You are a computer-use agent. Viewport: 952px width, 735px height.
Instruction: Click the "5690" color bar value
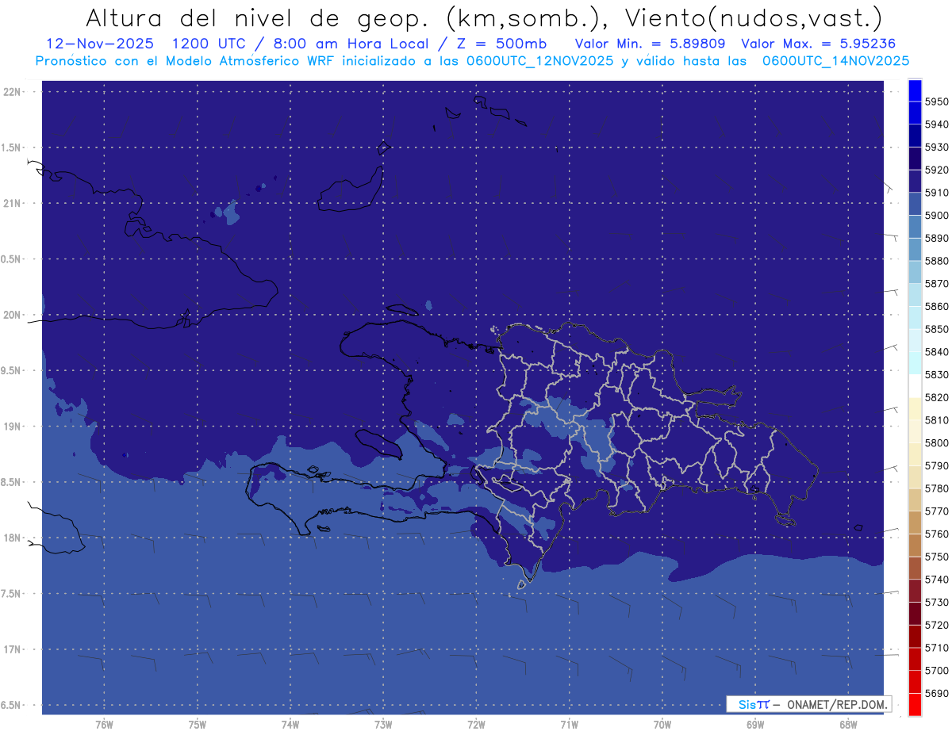[x=937, y=693]
